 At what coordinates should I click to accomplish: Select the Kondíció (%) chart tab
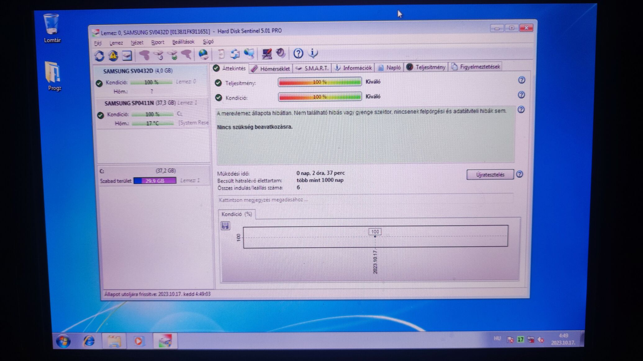(x=237, y=214)
